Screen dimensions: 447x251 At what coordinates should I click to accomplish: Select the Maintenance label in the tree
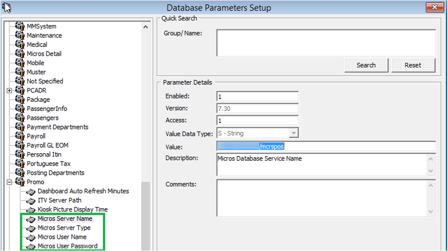pyautogui.click(x=44, y=35)
